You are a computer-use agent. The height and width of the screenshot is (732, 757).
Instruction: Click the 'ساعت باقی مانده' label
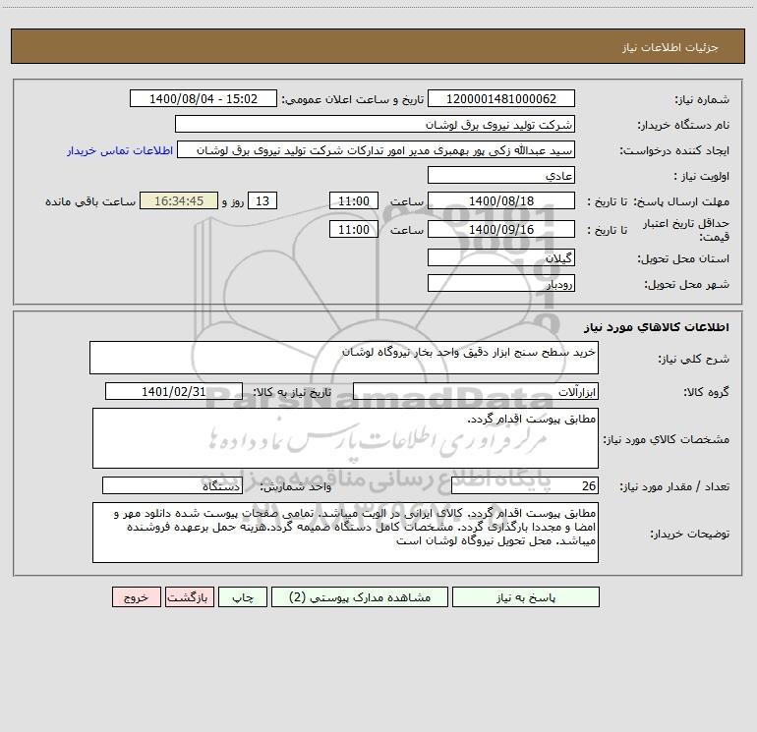click(x=90, y=201)
